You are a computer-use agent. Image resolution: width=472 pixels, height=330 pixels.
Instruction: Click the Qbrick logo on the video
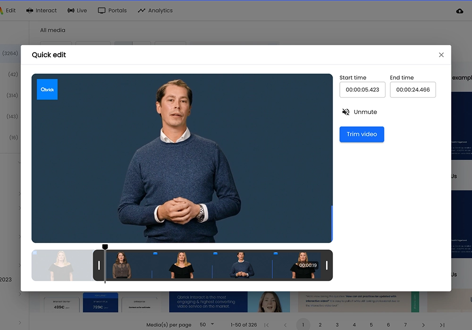coord(47,89)
